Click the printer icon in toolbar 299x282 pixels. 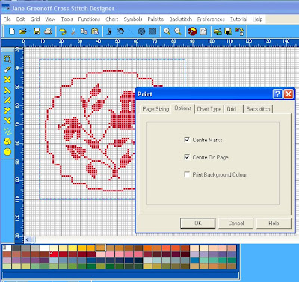(48, 31)
